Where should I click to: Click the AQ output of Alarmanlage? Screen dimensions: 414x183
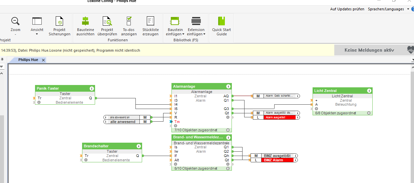click(x=226, y=96)
